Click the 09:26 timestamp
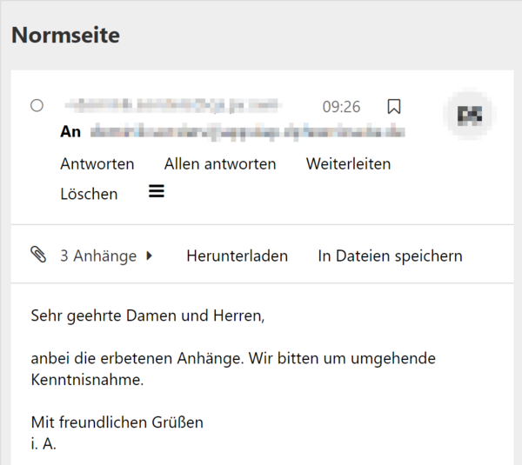 [341, 107]
